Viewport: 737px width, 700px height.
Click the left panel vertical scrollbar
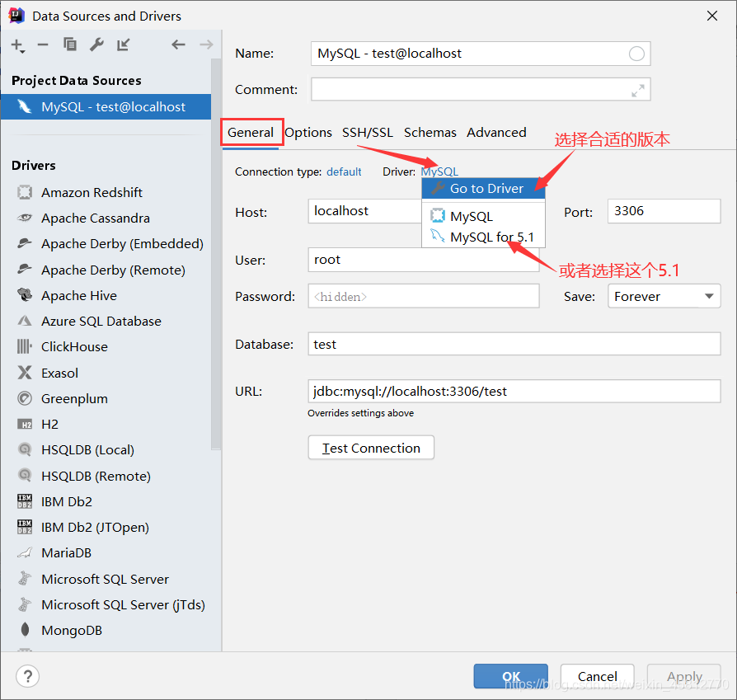216,254
